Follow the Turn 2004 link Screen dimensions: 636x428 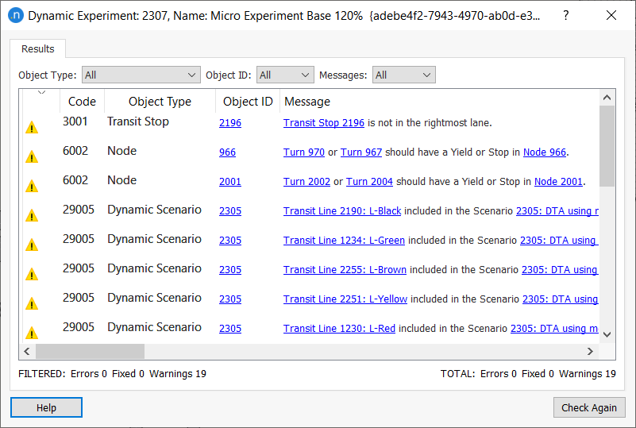[x=369, y=182]
